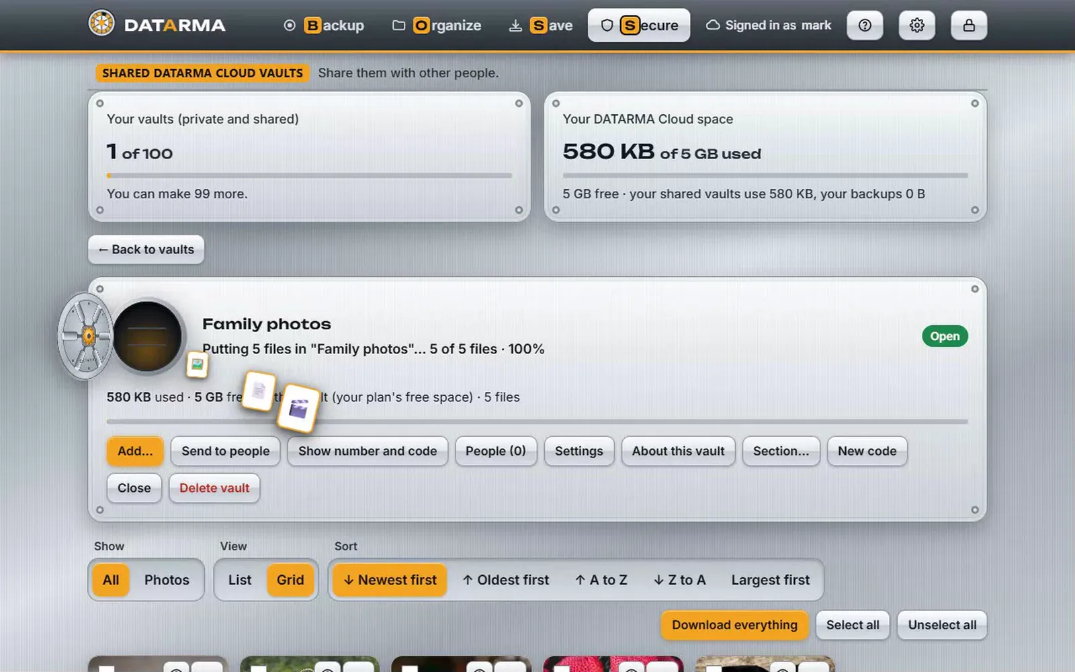Open vault Settings button

coord(579,451)
